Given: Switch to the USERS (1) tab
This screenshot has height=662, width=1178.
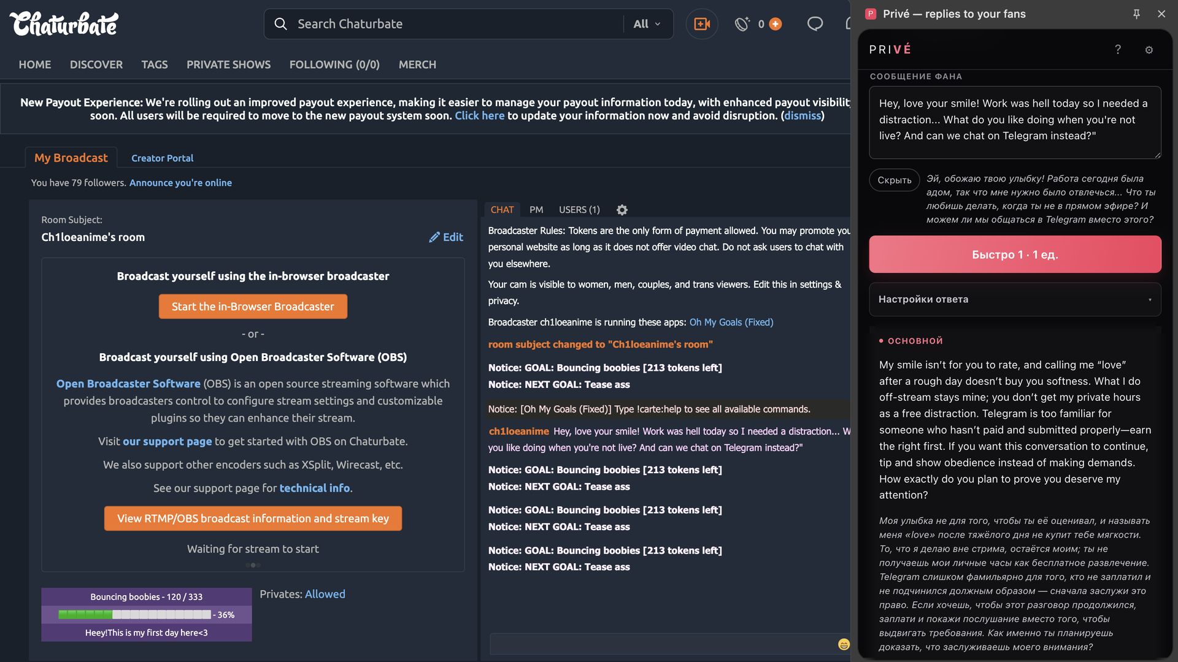Looking at the screenshot, I should [579, 210].
